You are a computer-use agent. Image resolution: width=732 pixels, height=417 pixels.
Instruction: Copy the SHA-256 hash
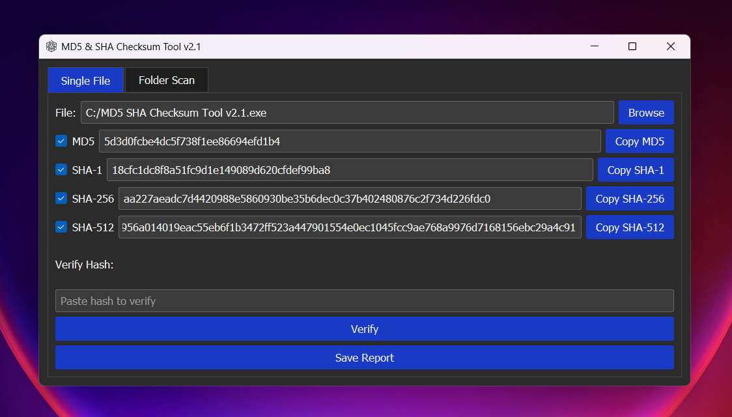pyautogui.click(x=630, y=199)
